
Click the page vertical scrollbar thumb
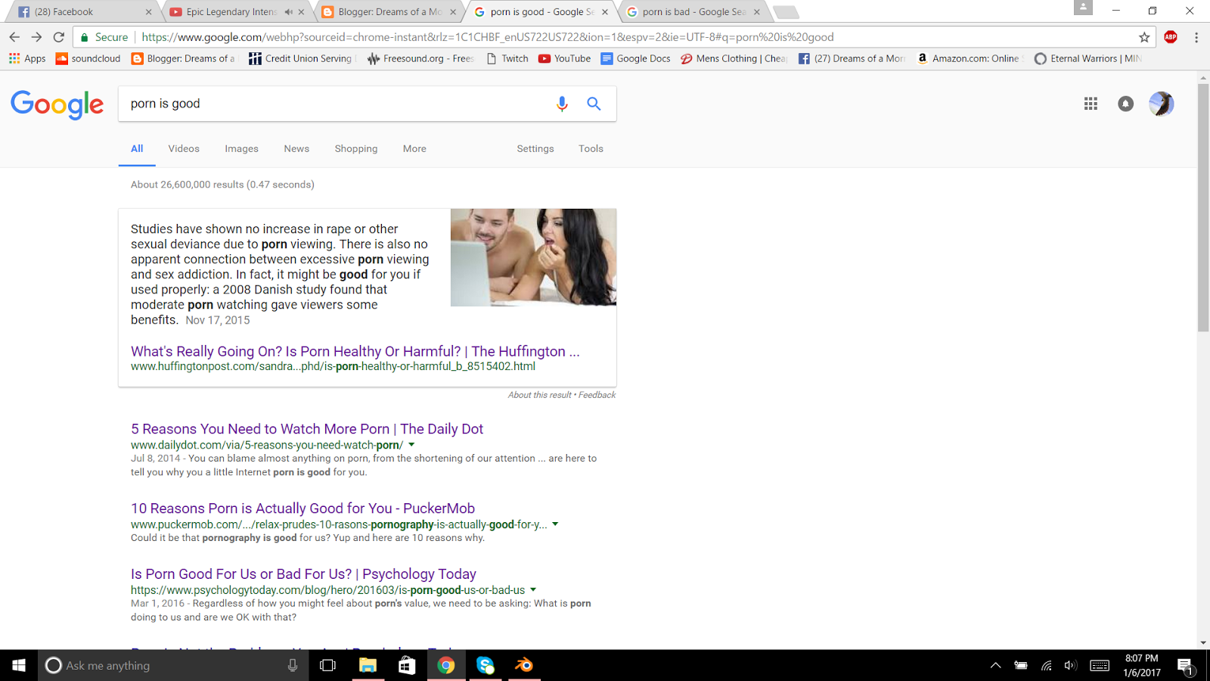tap(1203, 207)
